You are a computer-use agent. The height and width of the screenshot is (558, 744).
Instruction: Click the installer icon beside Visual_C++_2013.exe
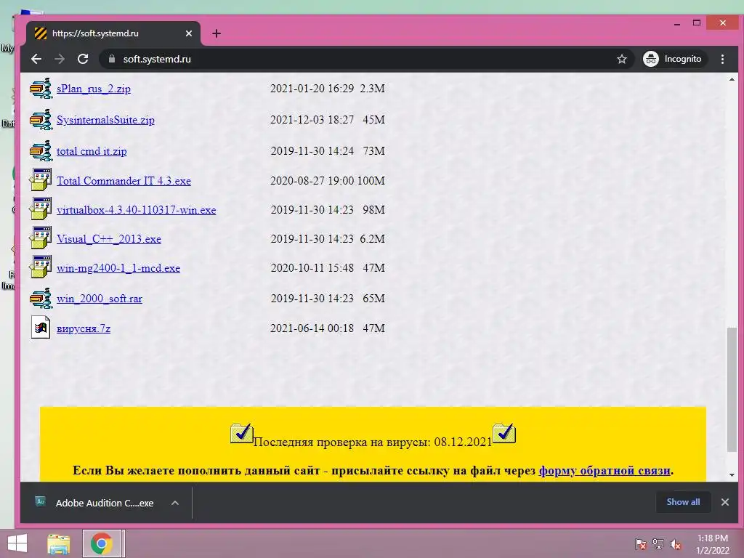[41, 238]
